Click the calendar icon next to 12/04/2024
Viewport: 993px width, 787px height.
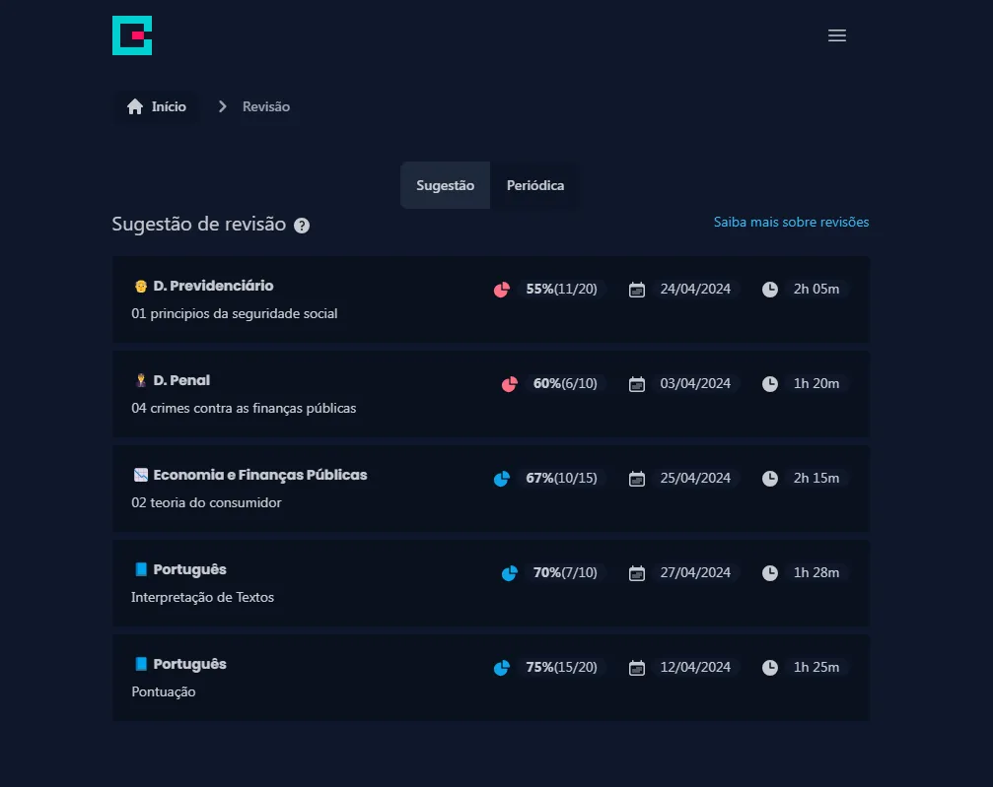[636, 668]
